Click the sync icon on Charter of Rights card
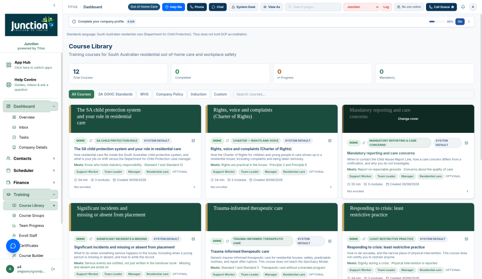Viewport: 482px width, 279px height. click(227, 141)
